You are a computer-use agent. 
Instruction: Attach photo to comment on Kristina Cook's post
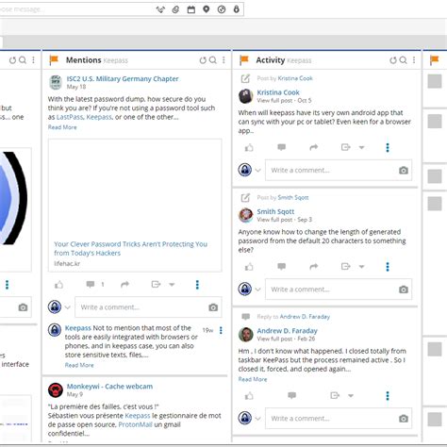[404, 171]
